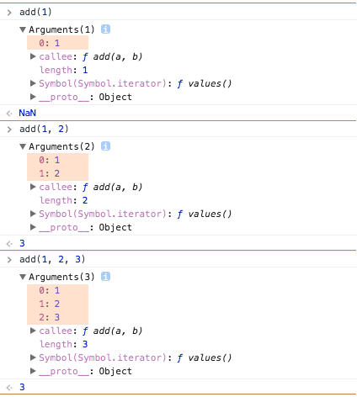The height and width of the screenshot is (397, 357).
Task: Expand __proto__ under Arguments(2)
Action: coord(33,227)
